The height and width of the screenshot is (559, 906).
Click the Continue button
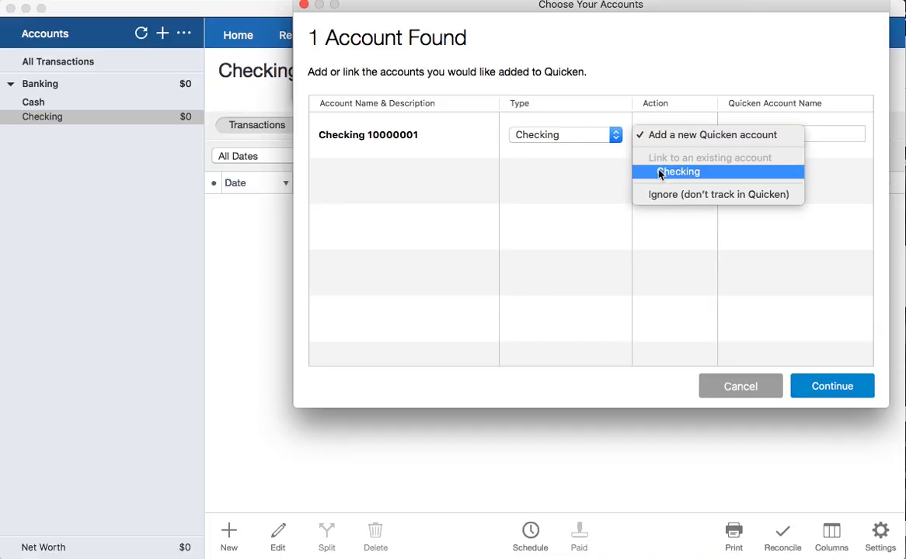(832, 386)
